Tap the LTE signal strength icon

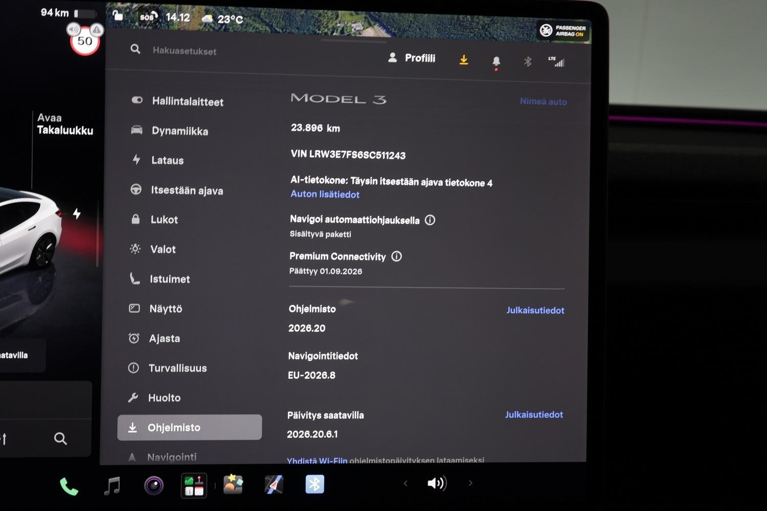coord(556,61)
